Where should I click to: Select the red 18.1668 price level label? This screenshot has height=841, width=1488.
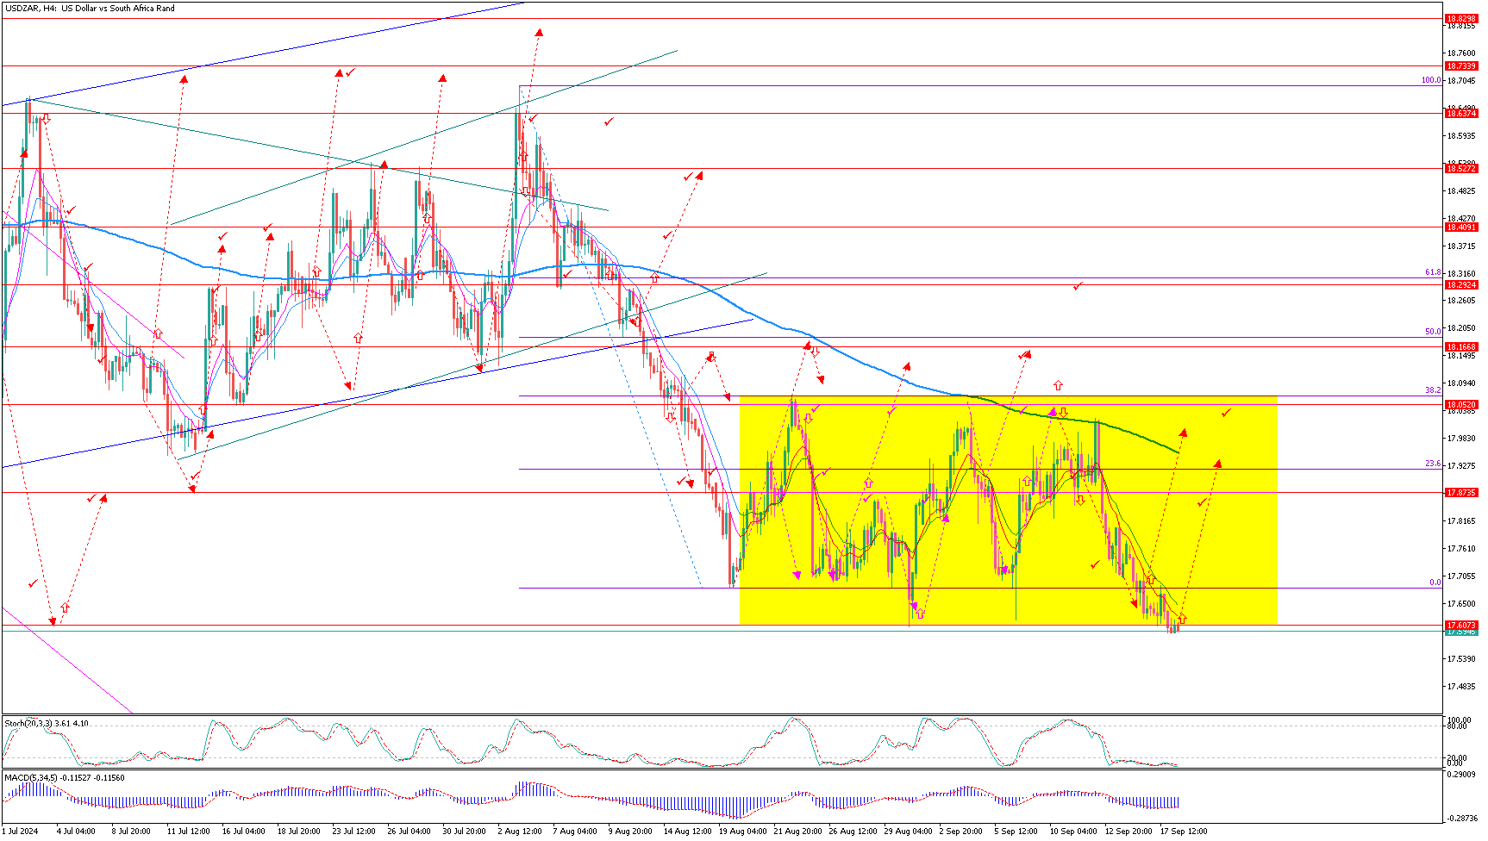[1461, 346]
